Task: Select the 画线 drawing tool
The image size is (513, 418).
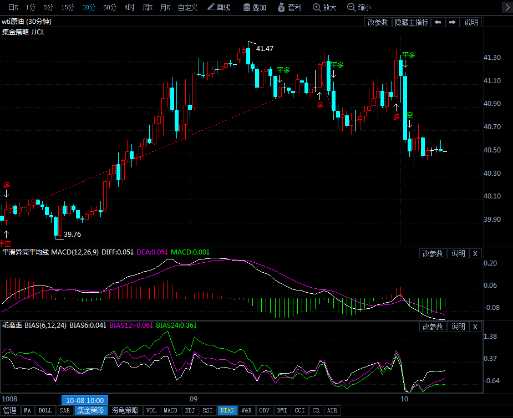Action: tap(218, 7)
